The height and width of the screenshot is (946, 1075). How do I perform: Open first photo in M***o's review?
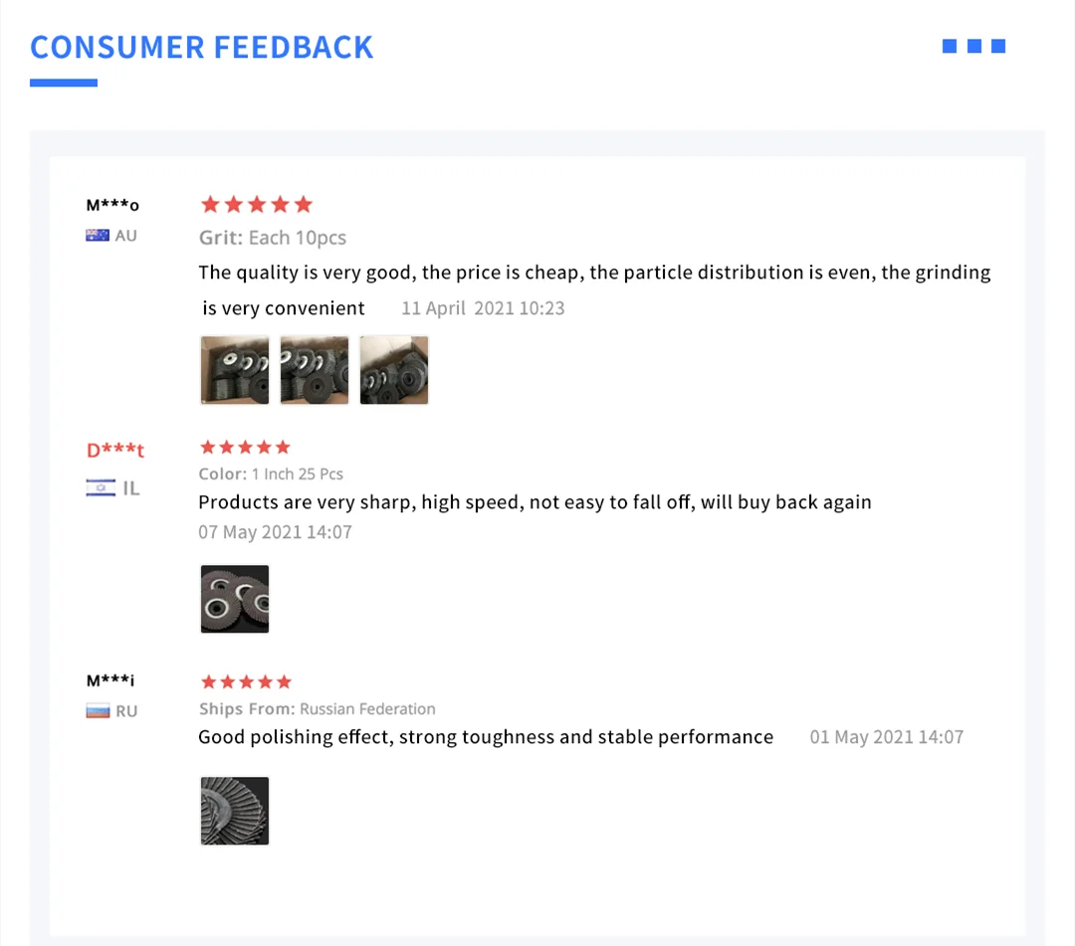235,370
